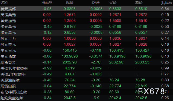Select the 美债2年收益率 row name
This screenshot has height=101, width=173.
click(13, 74)
